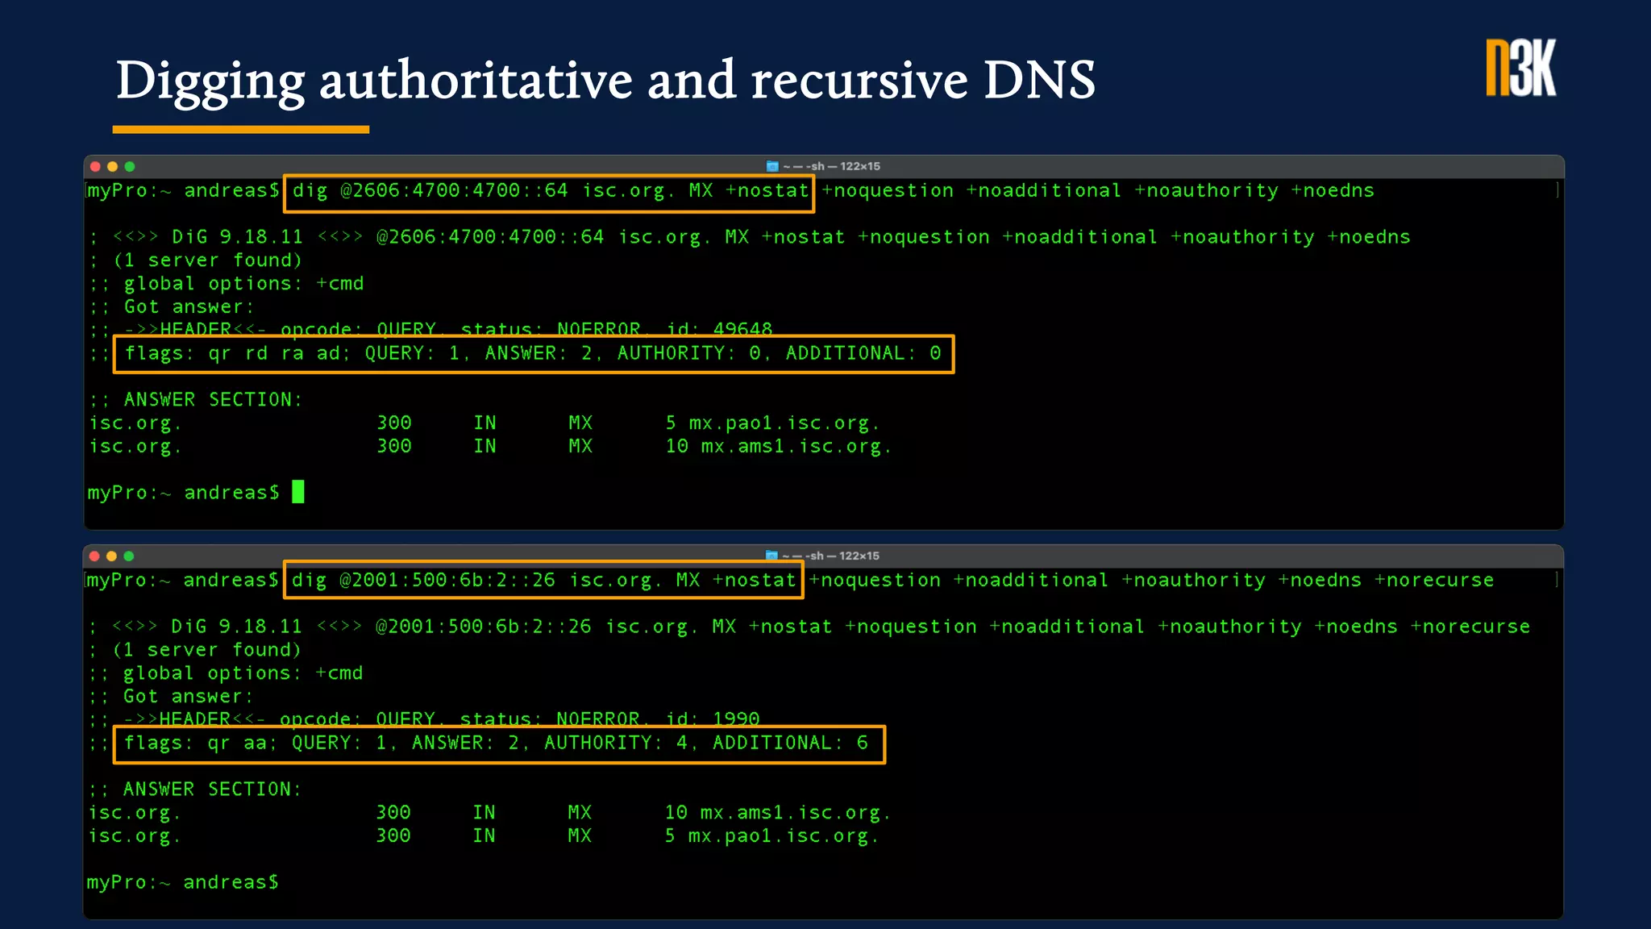
Task: Click the DiG 9.18.11 banner in upper terminal
Action: 750,237
